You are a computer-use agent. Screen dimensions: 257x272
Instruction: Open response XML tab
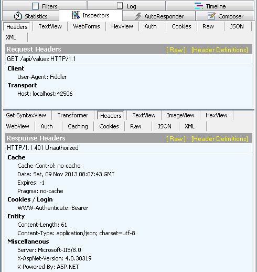tap(190, 126)
